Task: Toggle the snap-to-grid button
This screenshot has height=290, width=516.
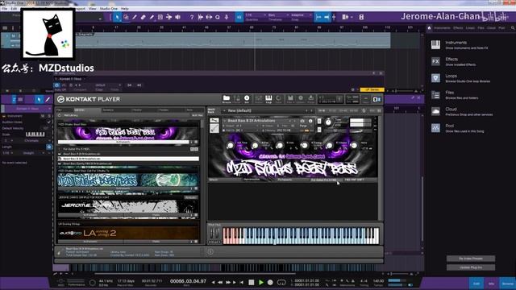Action: [318, 17]
